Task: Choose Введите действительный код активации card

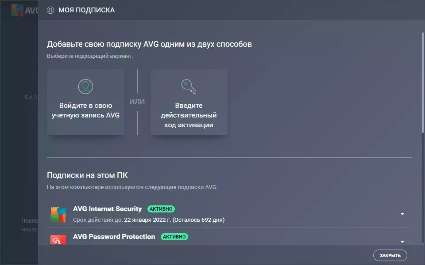Action: coord(189,102)
